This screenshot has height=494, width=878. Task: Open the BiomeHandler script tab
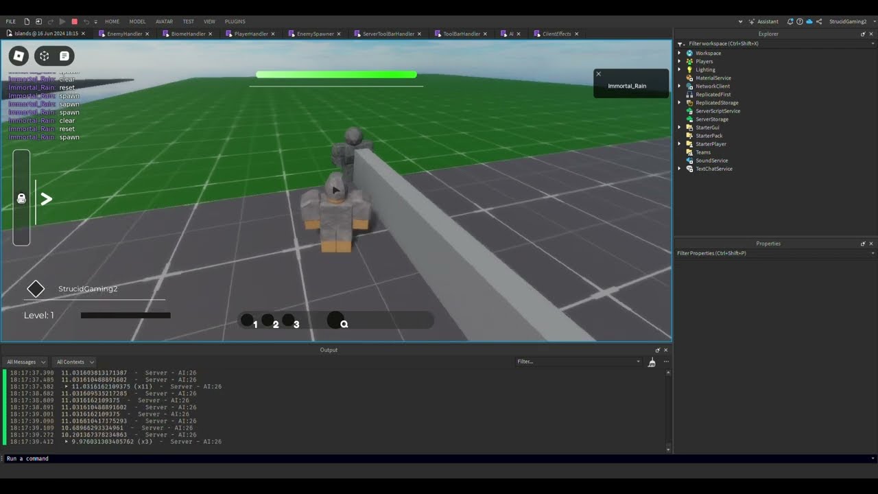pos(187,34)
